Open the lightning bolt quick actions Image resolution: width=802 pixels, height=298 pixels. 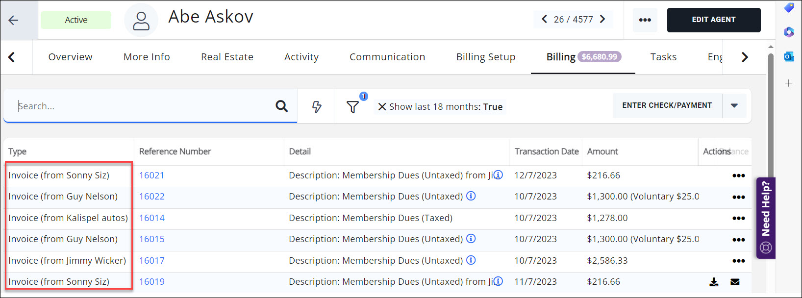317,106
